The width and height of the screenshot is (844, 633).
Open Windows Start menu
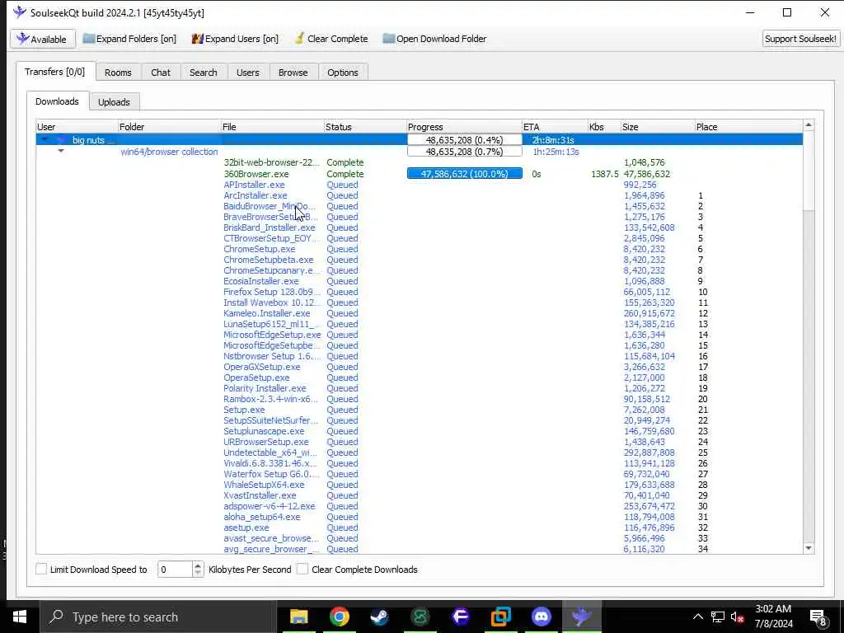coord(20,617)
